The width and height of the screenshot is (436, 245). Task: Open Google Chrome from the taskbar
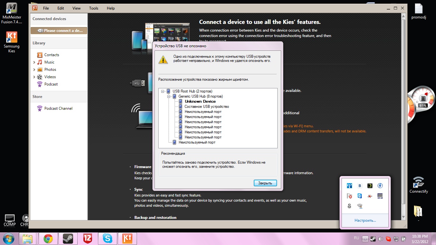48,239
